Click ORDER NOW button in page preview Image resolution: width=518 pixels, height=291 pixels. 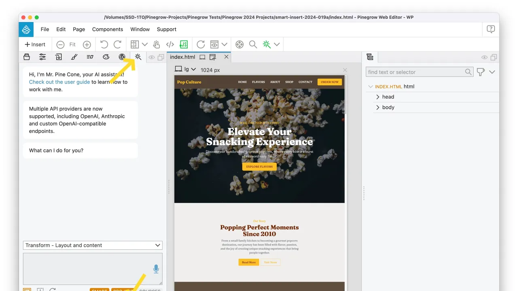(x=329, y=82)
